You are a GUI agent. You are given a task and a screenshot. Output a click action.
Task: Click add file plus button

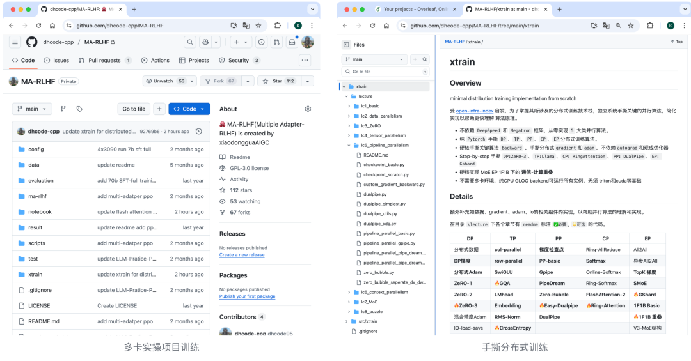pos(159,109)
